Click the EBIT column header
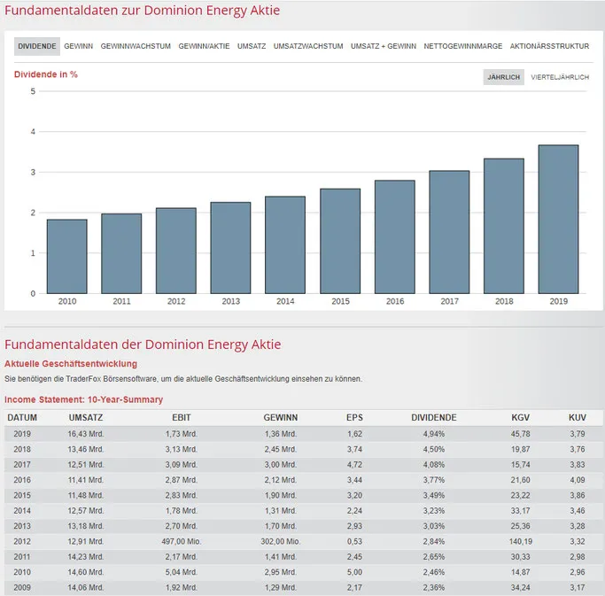The image size is (605, 596). coord(182,417)
